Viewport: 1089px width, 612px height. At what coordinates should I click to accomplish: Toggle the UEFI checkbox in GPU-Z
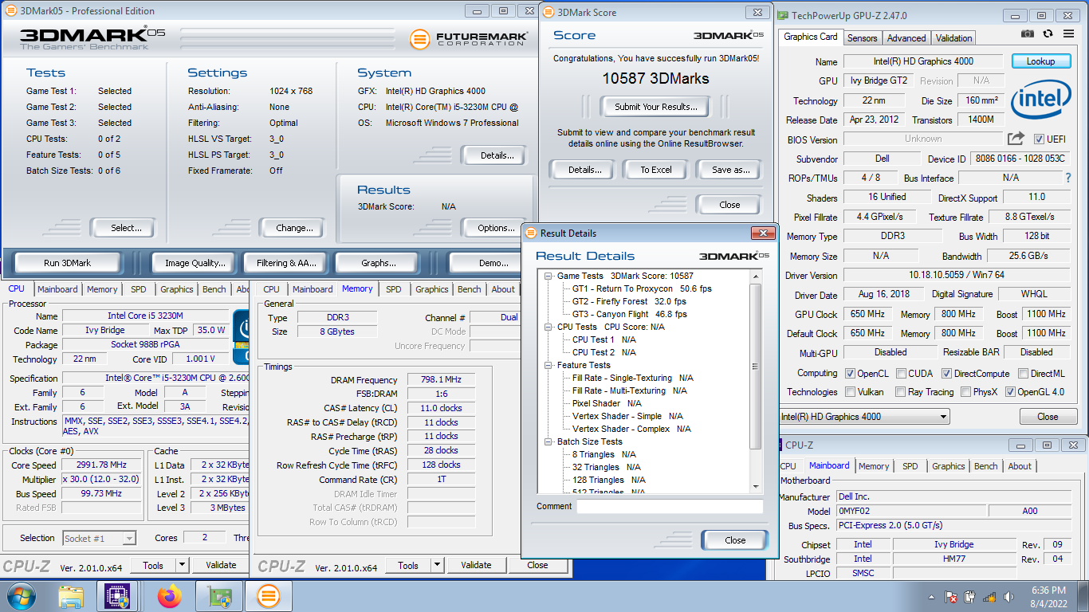pos(1039,139)
